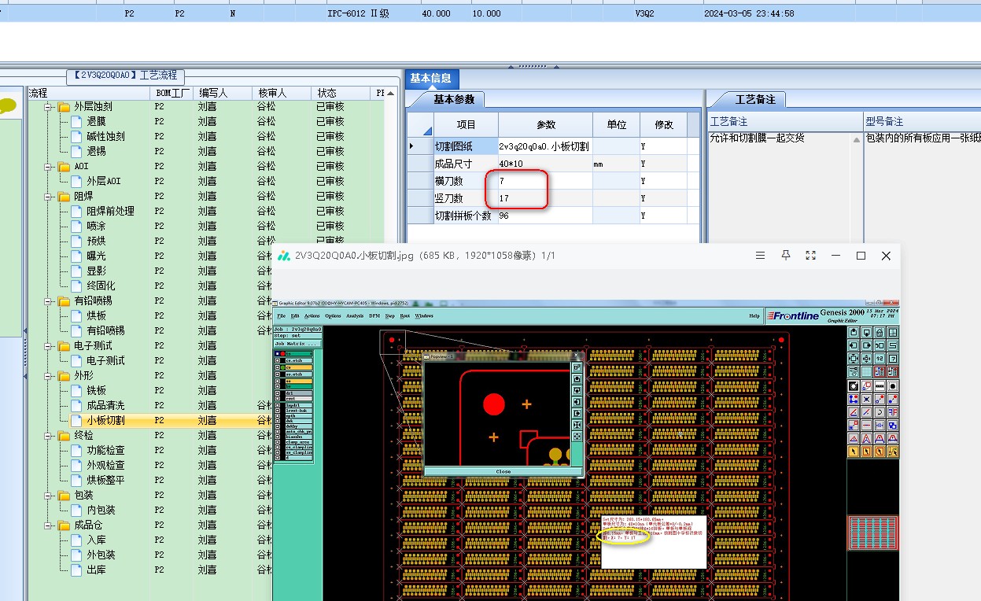
Task: Select the 铣板 process step
Action: 96,391
